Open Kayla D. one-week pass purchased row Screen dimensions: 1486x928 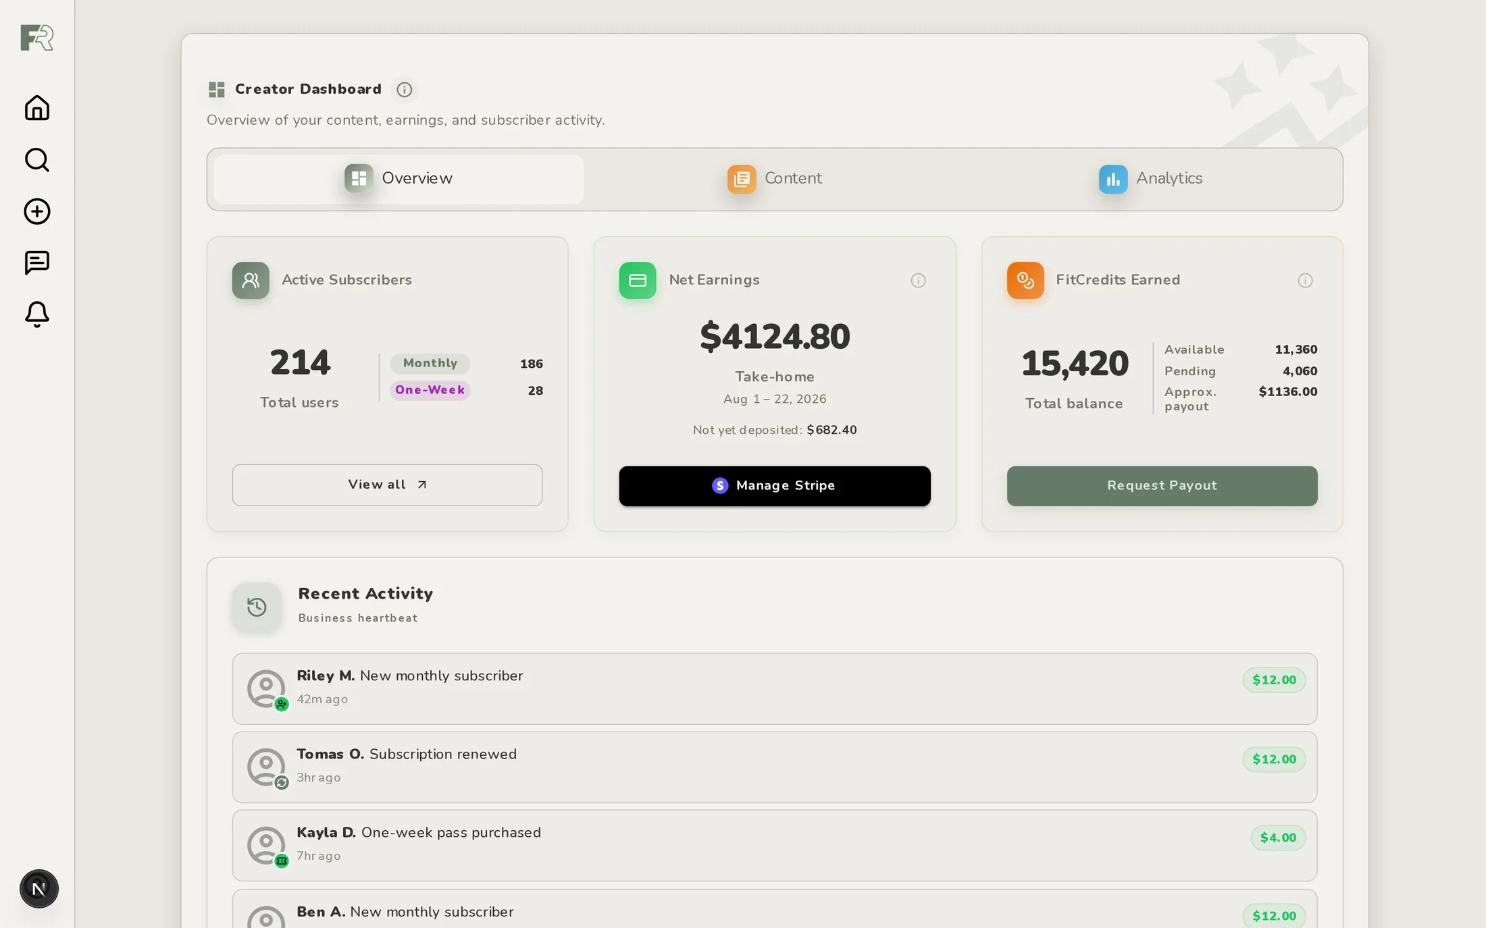pos(775,845)
